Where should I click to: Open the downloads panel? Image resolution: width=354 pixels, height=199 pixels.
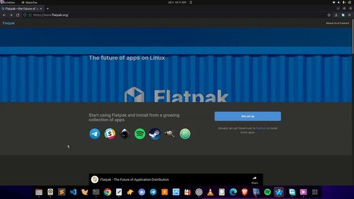click(336, 15)
